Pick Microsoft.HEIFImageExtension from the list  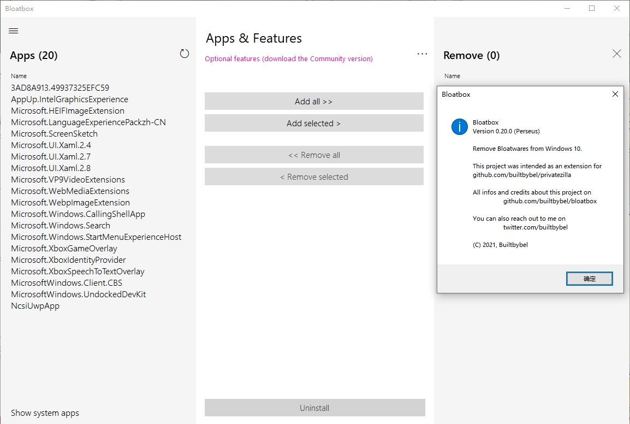point(68,111)
